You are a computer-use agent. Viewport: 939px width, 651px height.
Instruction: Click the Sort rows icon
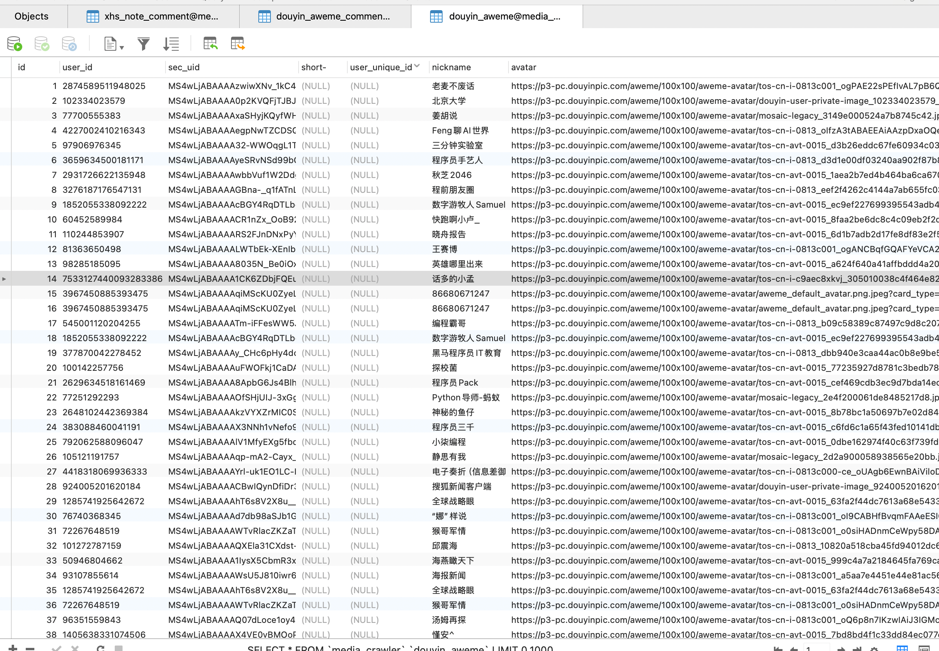coord(171,44)
